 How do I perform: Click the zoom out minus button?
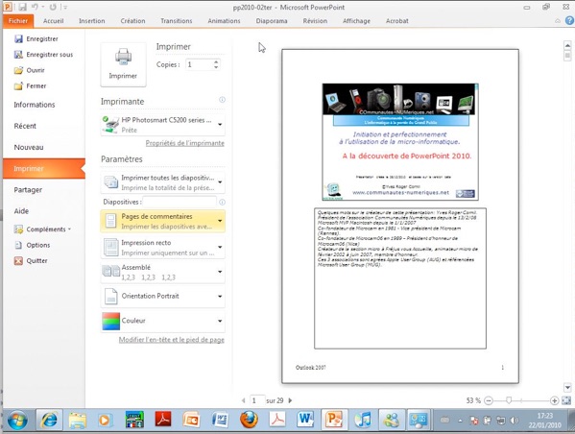pyautogui.click(x=489, y=400)
